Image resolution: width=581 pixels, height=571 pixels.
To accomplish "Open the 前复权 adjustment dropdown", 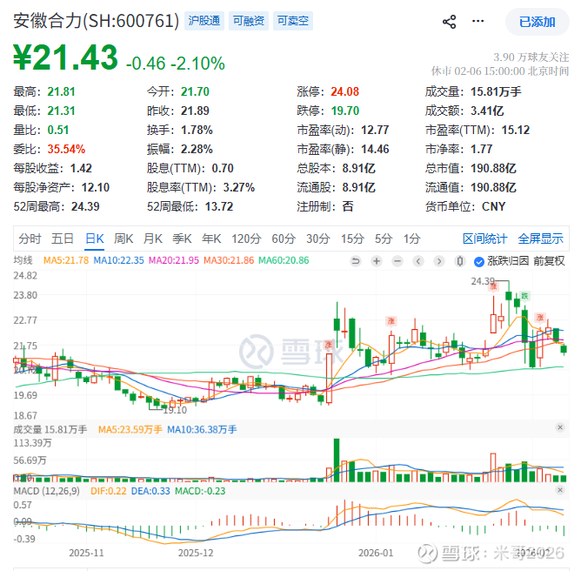I will (549, 261).
